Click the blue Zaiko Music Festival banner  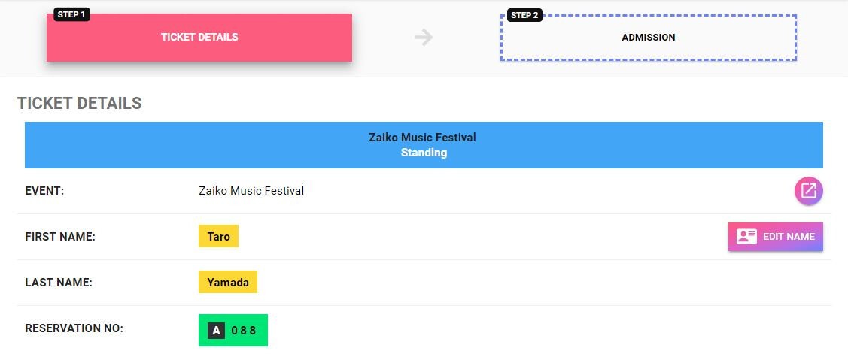coord(424,145)
